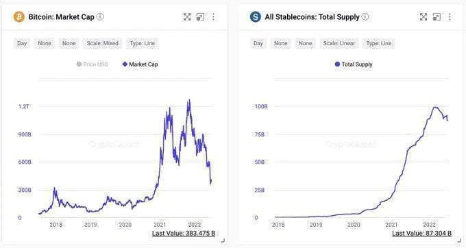Expand Stablecoins chart to fullscreen
The height and width of the screenshot is (248, 466).
coord(424,17)
